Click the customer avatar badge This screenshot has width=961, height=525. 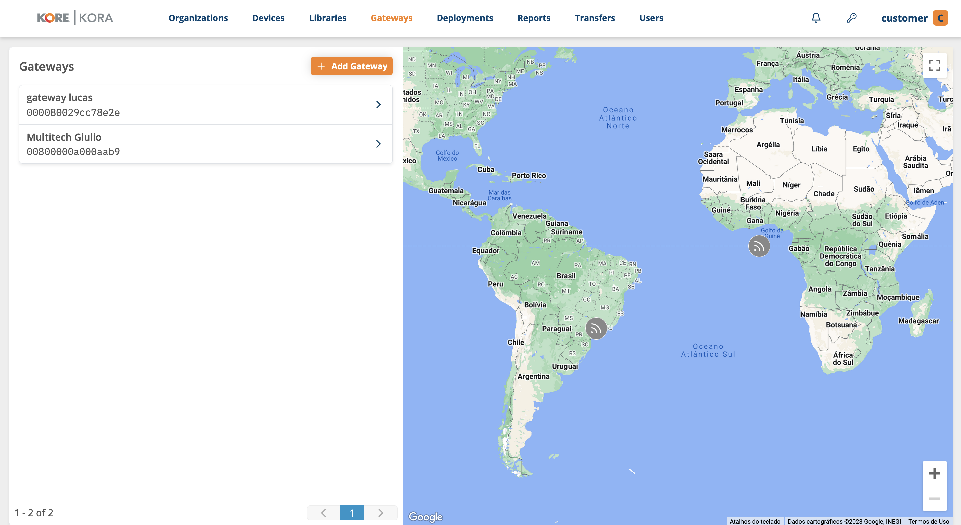tap(940, 18)
